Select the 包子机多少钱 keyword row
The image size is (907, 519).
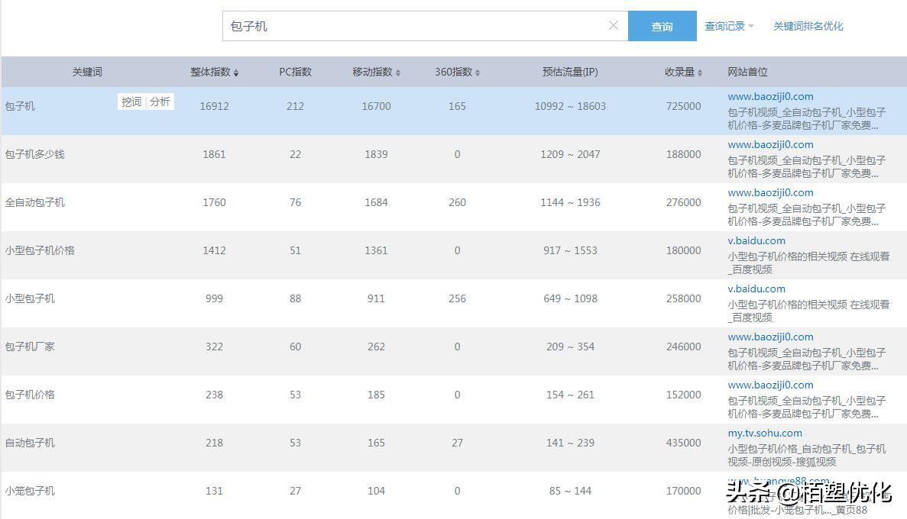[35, 154]
